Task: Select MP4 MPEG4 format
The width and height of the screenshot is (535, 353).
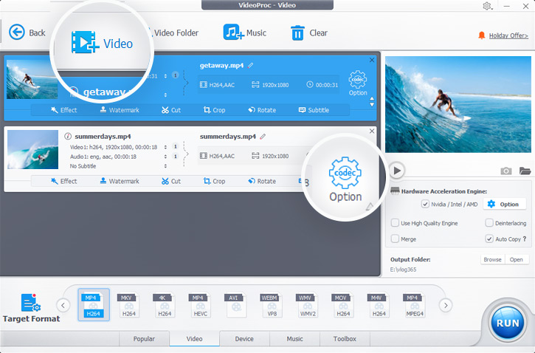Action: tap(414, 305)
